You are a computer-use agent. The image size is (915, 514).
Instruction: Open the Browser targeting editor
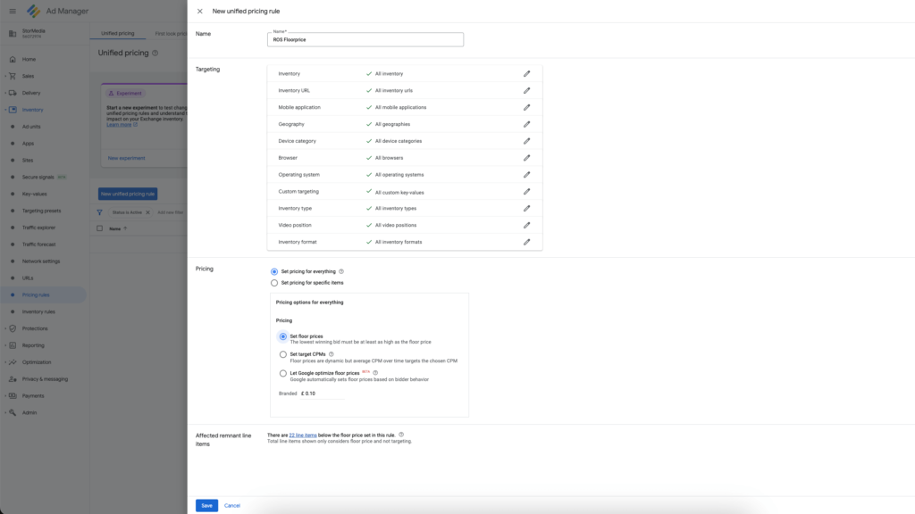526,158
